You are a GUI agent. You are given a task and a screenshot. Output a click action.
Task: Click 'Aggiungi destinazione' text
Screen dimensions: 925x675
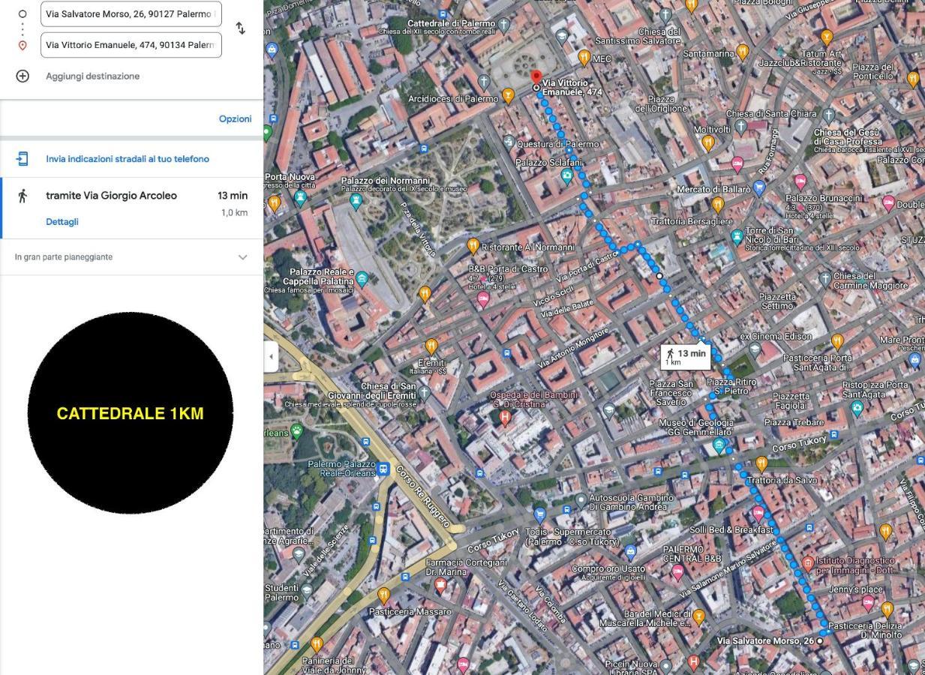92,76
